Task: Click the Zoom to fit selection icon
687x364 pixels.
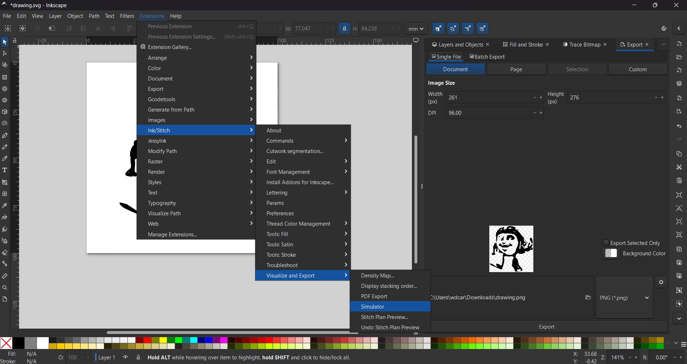Action: click(679, 195)
